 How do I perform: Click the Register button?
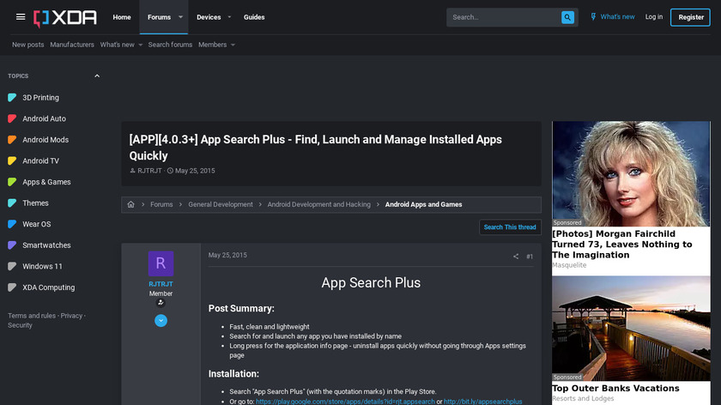point(691,17)
